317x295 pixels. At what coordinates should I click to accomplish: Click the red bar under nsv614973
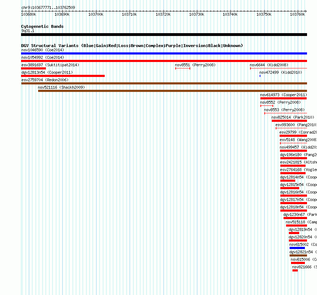pos(284,98)
